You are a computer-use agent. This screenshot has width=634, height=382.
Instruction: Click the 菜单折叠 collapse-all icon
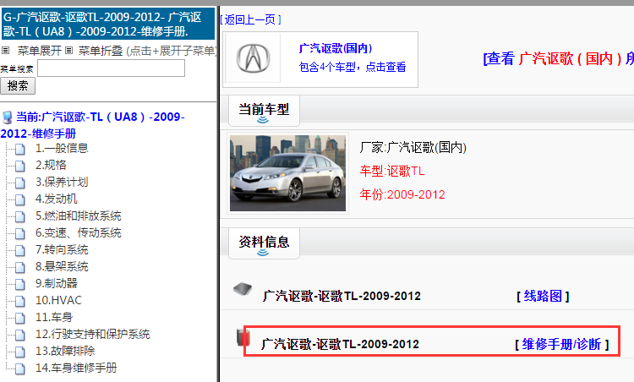point(68,51)
